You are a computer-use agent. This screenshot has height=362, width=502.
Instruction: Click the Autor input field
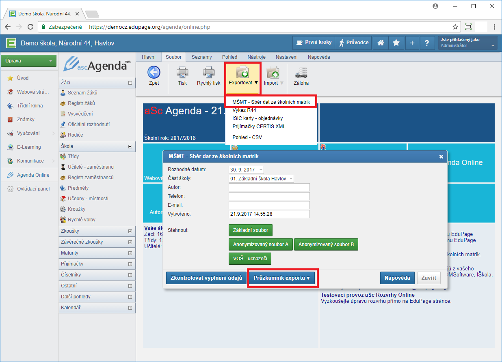point(269,187)
